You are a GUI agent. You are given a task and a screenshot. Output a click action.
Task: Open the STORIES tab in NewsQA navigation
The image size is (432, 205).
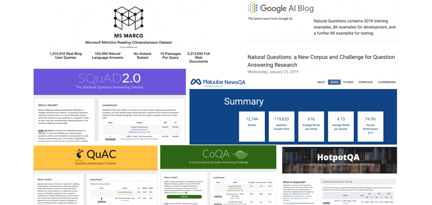click(x=348, y=82)
